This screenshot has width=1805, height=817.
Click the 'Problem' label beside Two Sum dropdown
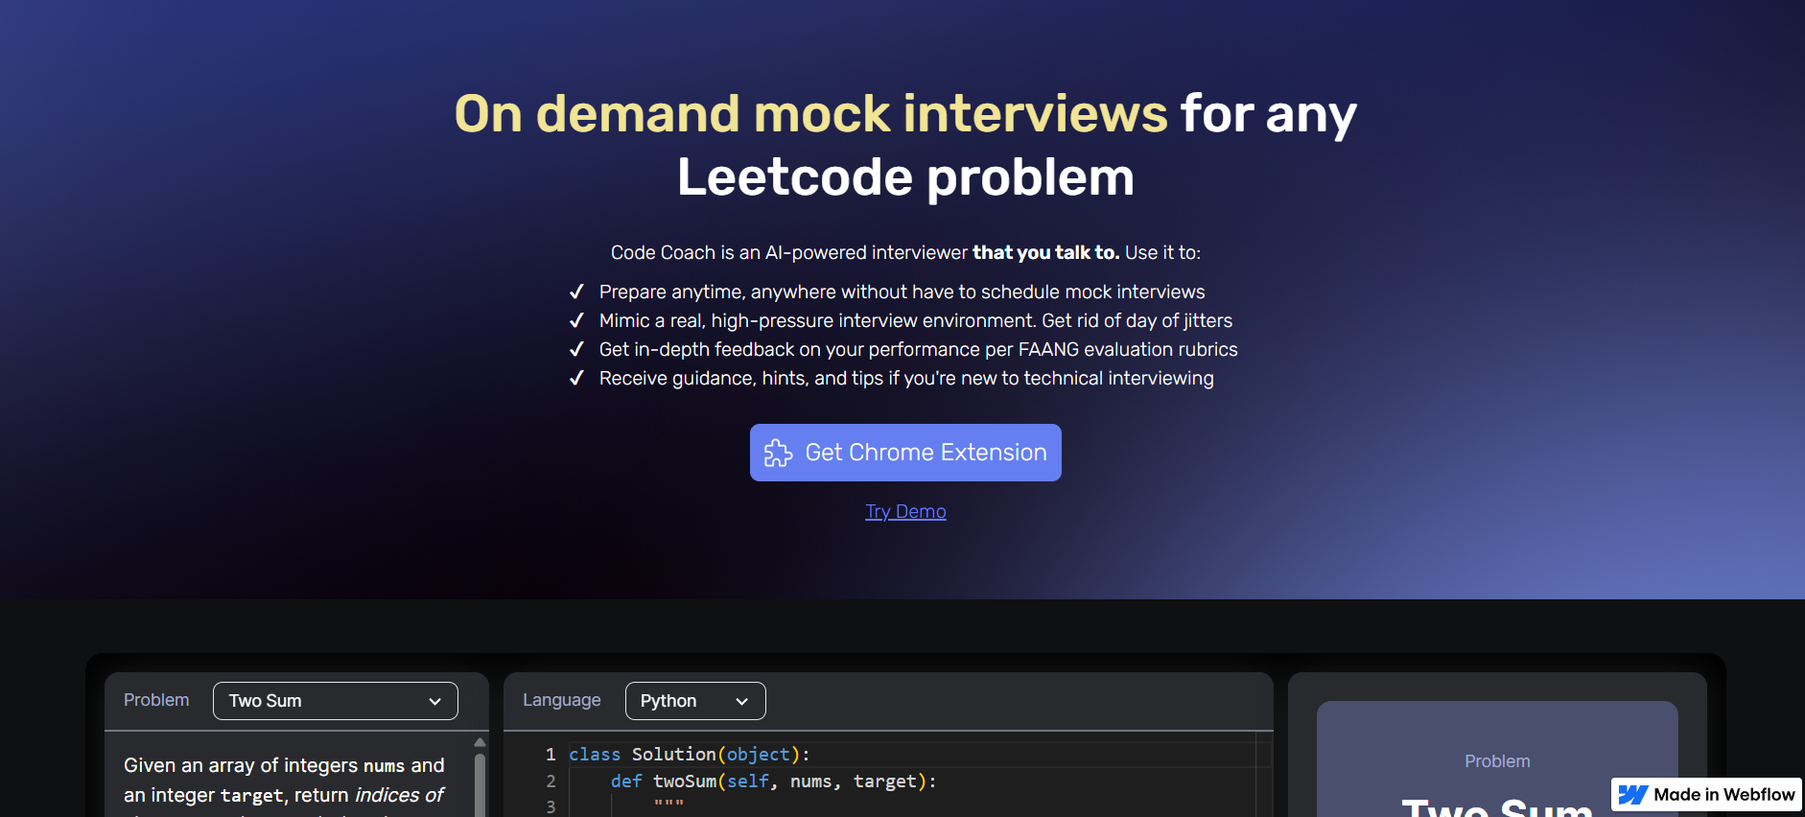[156, 700]
